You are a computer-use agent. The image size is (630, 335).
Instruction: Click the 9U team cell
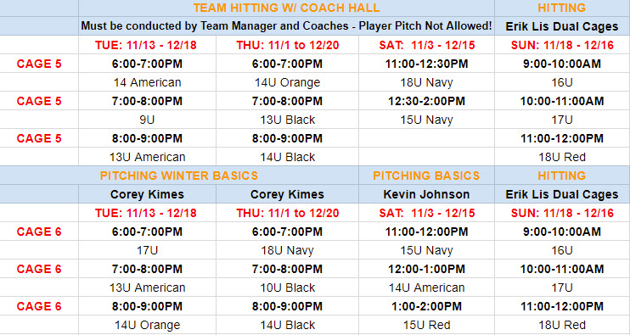pos(147,120)
